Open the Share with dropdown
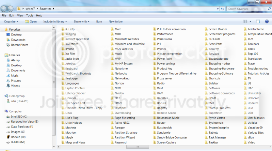This screenshot has height=151, width=272. point(81,21)
